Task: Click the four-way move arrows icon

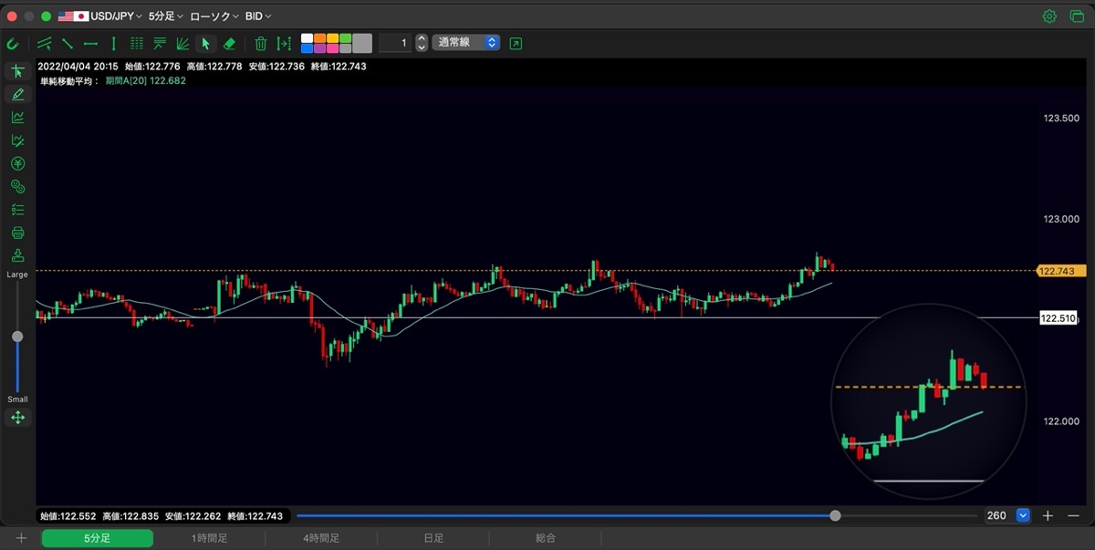Action: pyautogui.click(x=17, y=418)
